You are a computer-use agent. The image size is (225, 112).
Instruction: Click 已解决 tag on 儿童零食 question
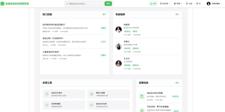pos(103,55)
